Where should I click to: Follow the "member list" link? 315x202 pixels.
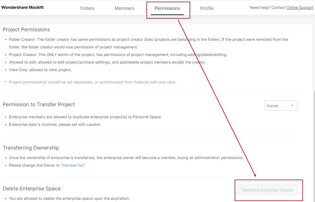[73, 165]
